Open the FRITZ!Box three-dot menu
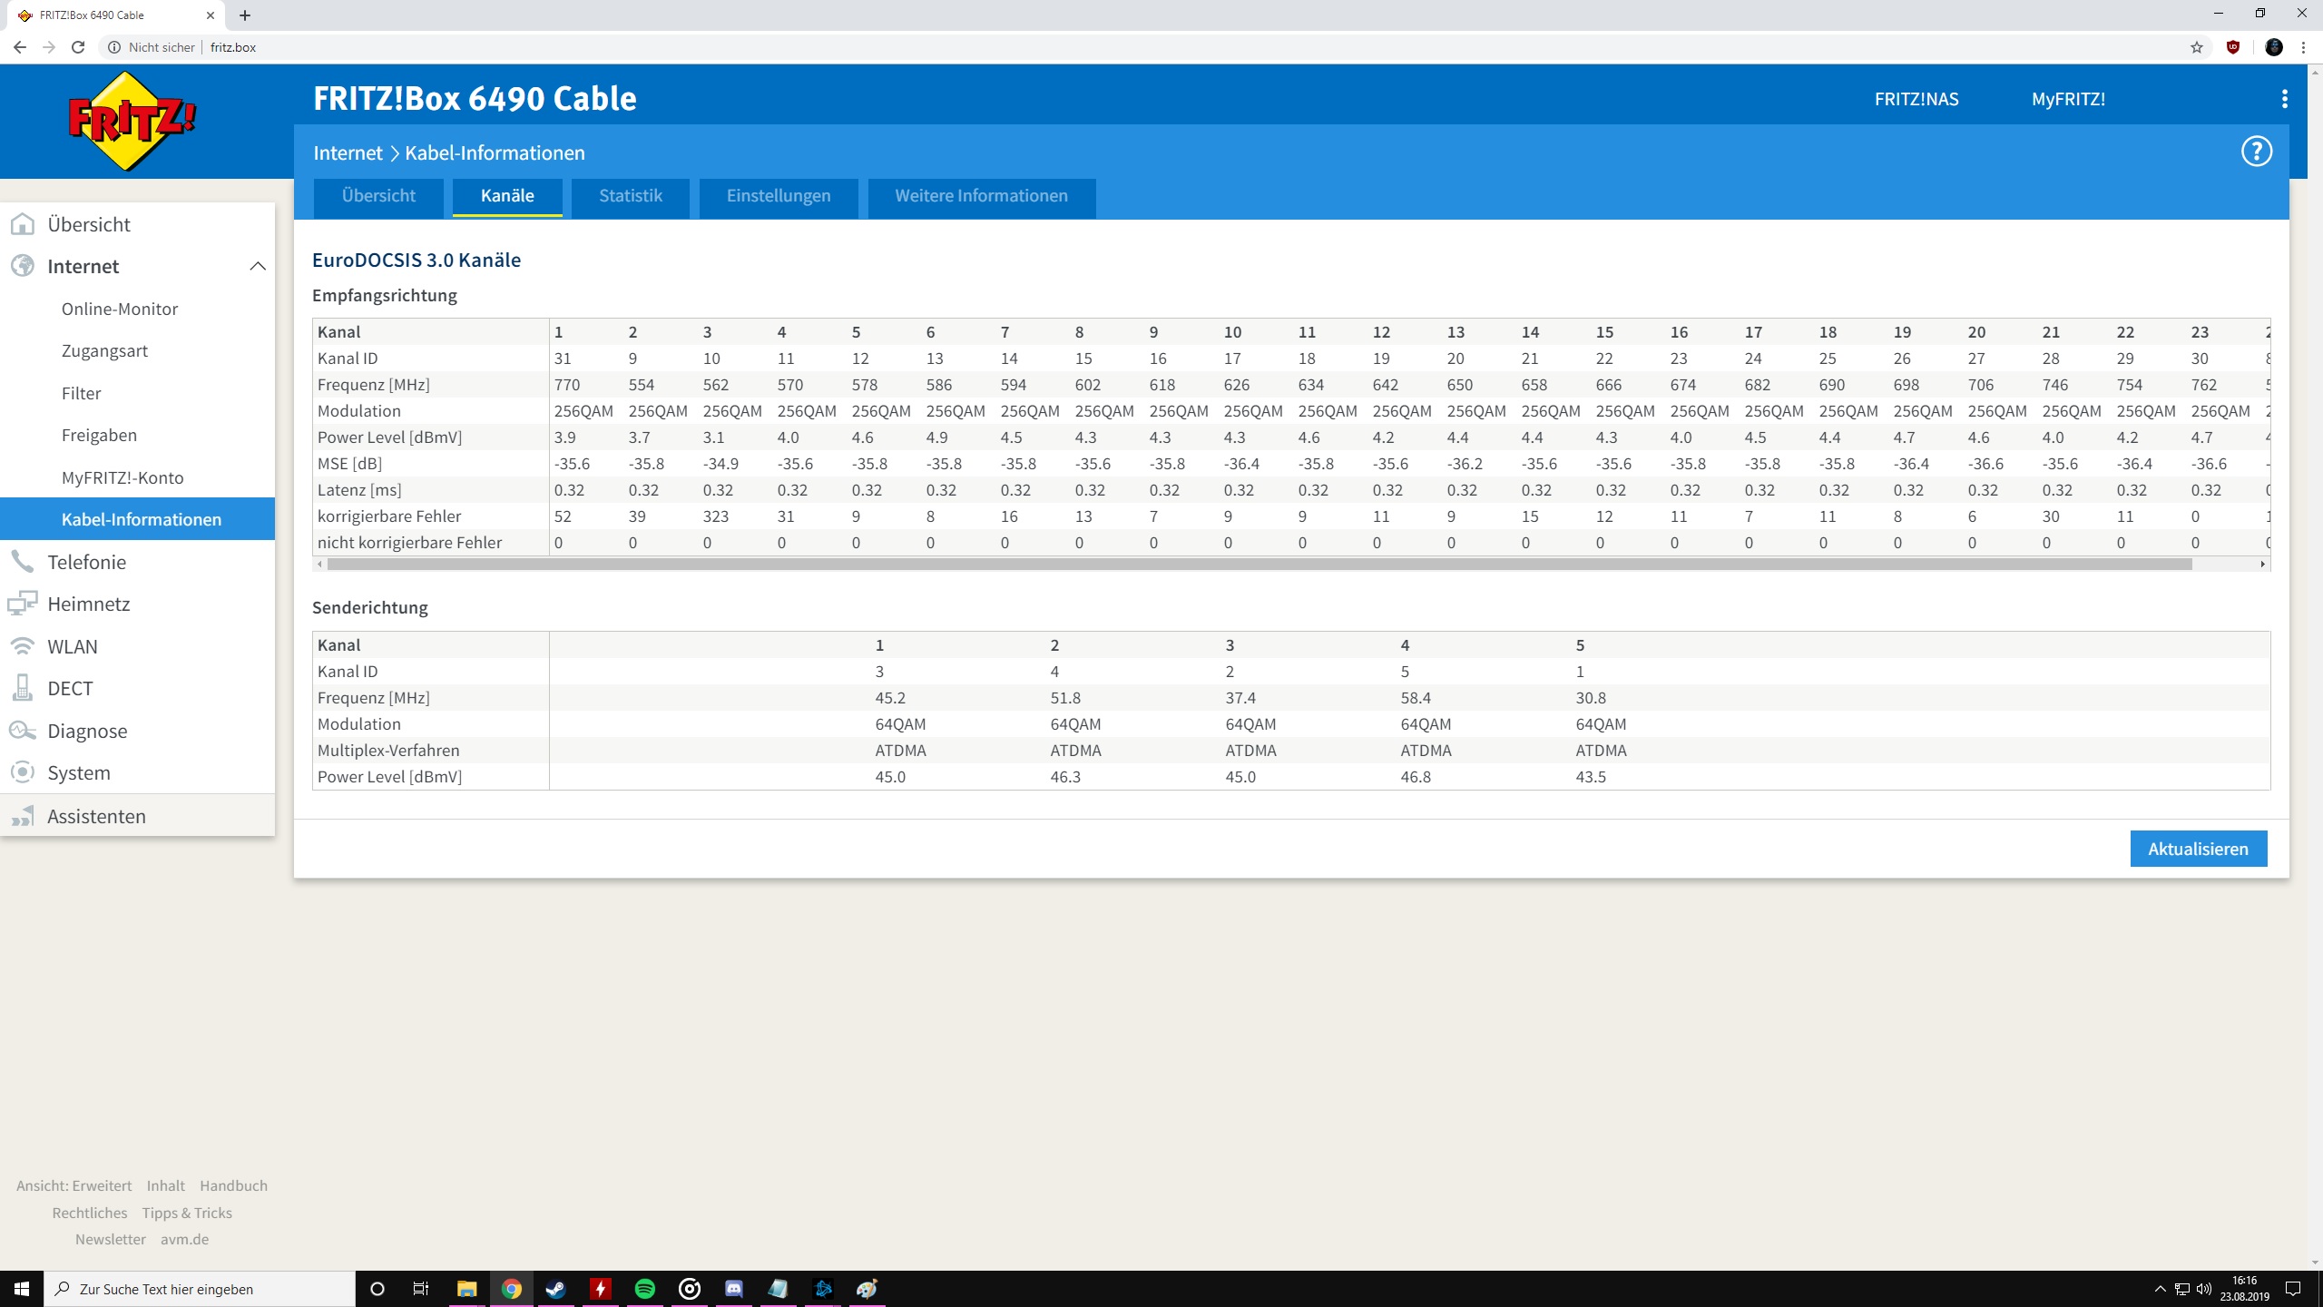This screenshot has width=2323, height=1307. [x=2284, y=99]
